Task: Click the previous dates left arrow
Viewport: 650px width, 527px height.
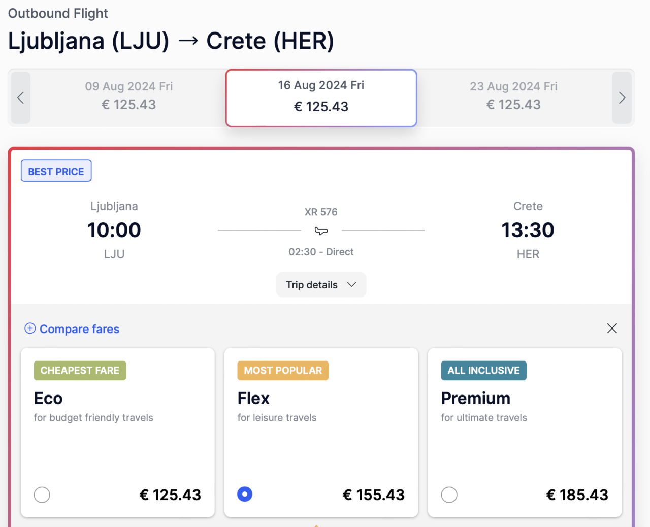Action: tap(21, 98)
